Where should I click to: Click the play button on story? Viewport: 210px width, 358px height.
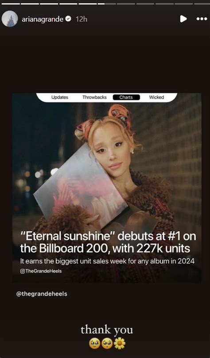[183, 19]
